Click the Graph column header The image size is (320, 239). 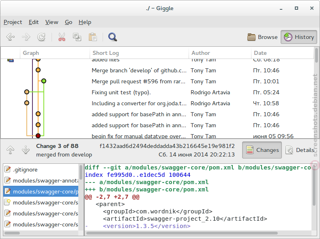[x=55, y=53]
